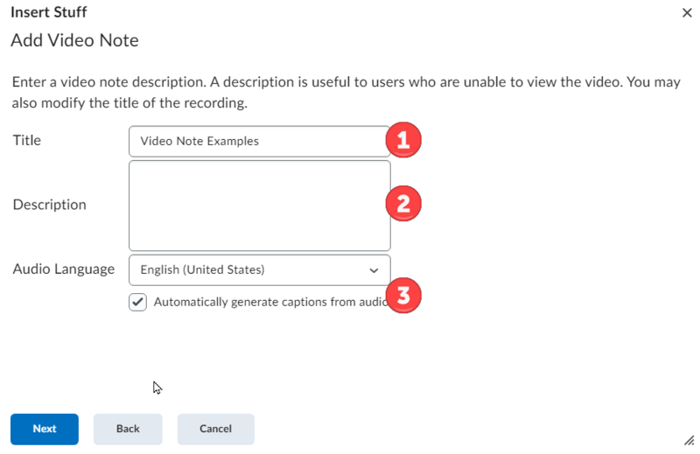Click the chevron arrow in the language selector

(374, 270)
